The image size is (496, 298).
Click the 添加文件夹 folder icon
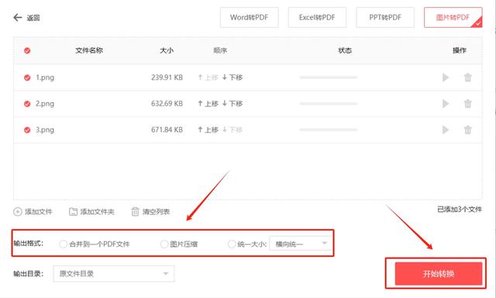(x=73, y=212)
